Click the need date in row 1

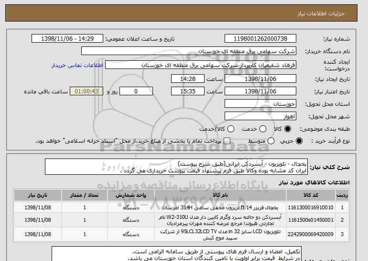[38, 208]
